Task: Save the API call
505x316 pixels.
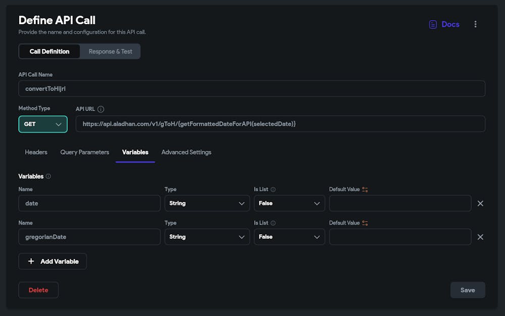Action: [468, 290]
